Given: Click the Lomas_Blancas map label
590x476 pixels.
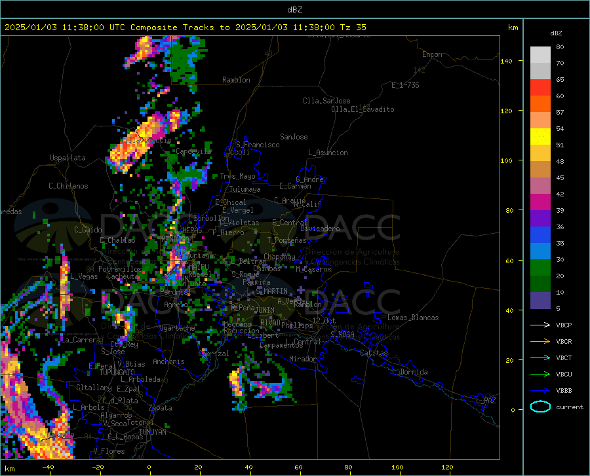Looking at the screenshot, I should (413, 318).
